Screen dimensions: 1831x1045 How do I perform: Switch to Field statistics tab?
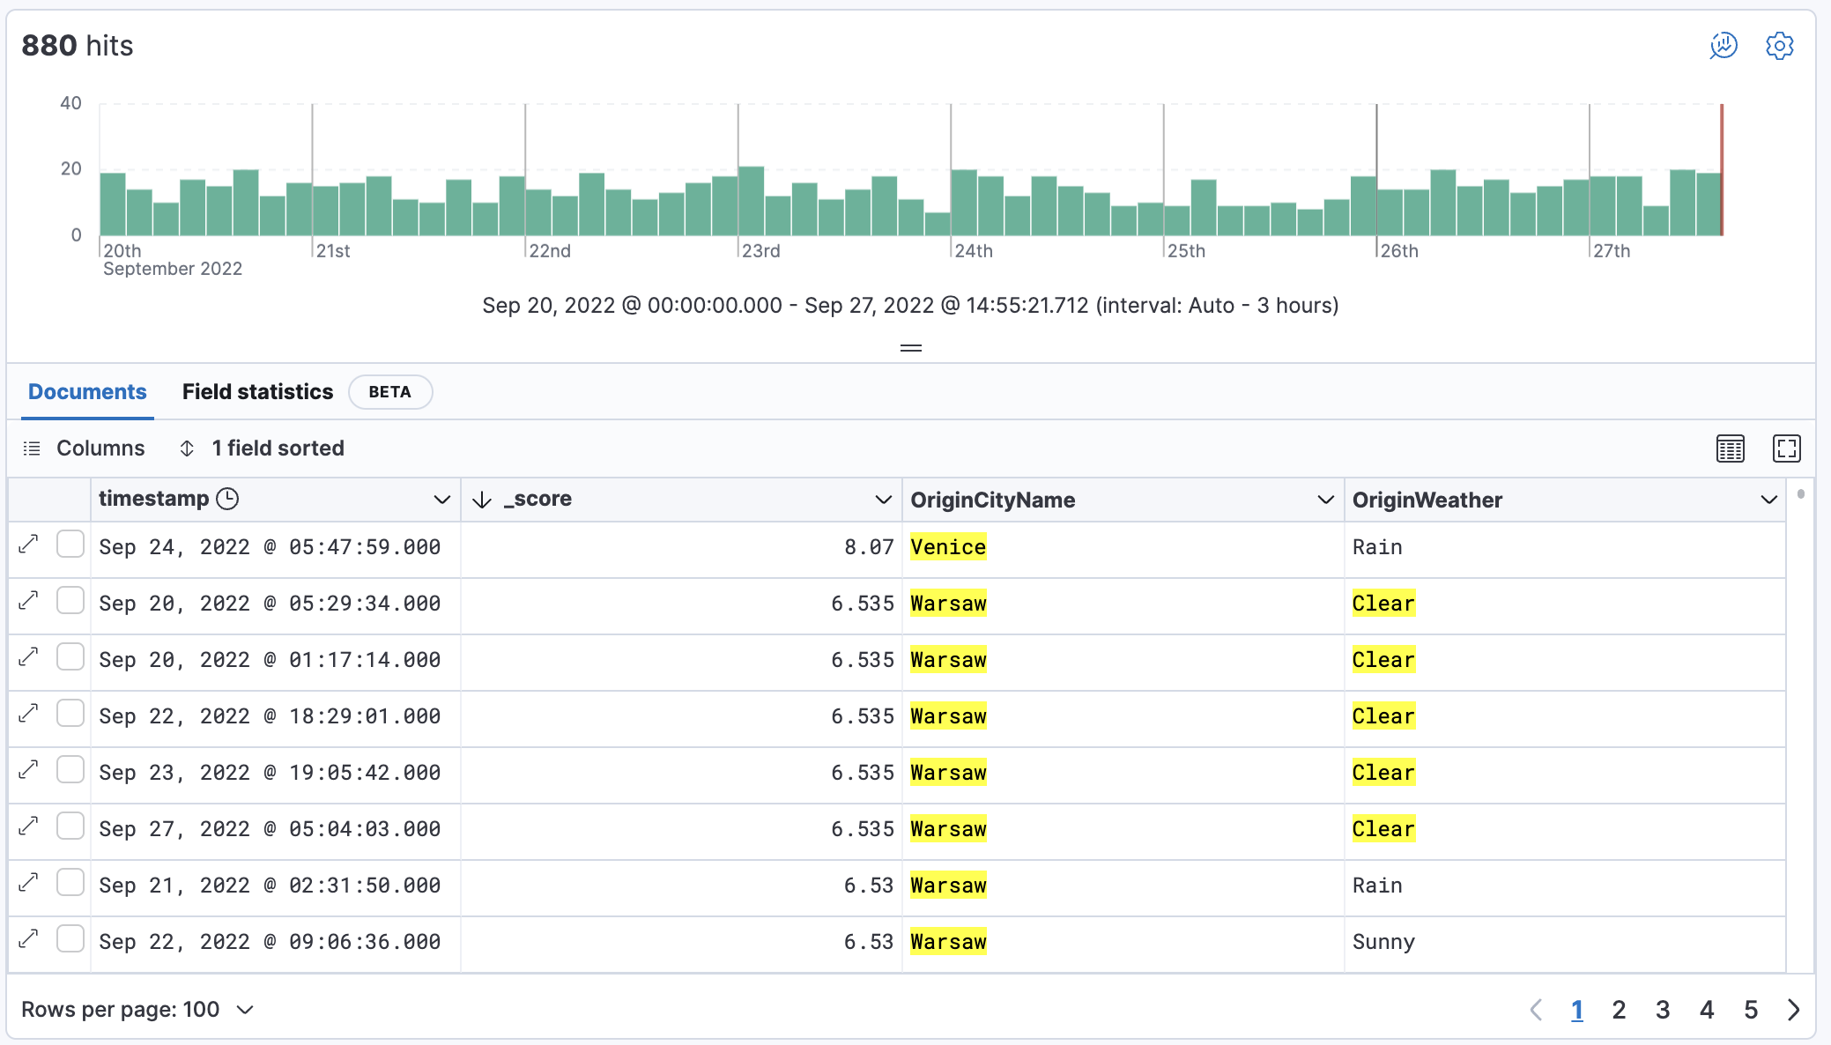(257, 392)
